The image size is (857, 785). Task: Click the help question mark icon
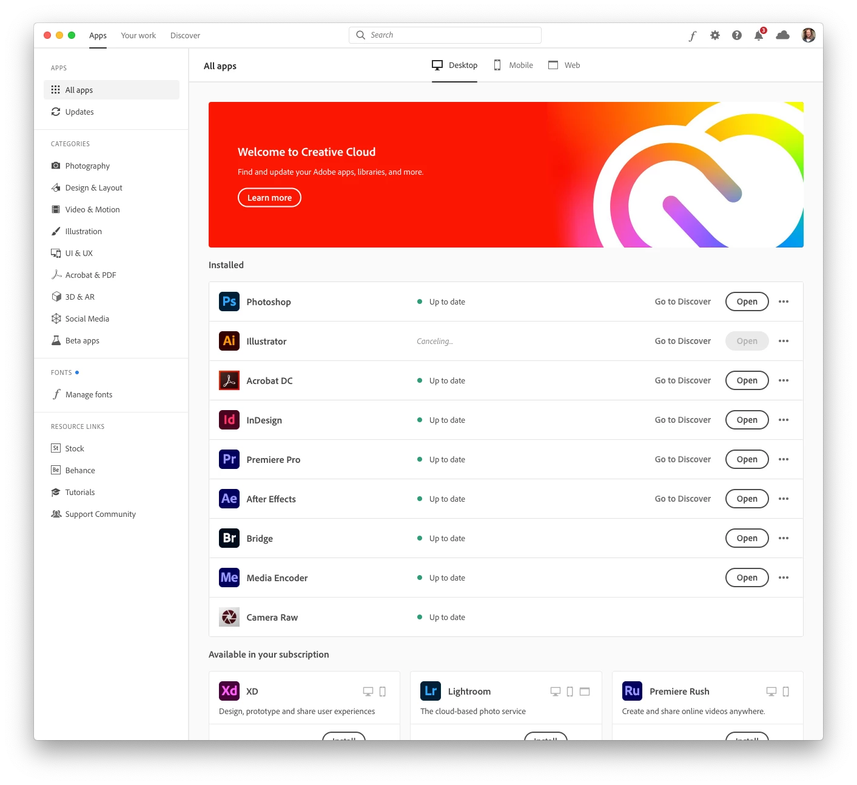click(x=737, y=35)
